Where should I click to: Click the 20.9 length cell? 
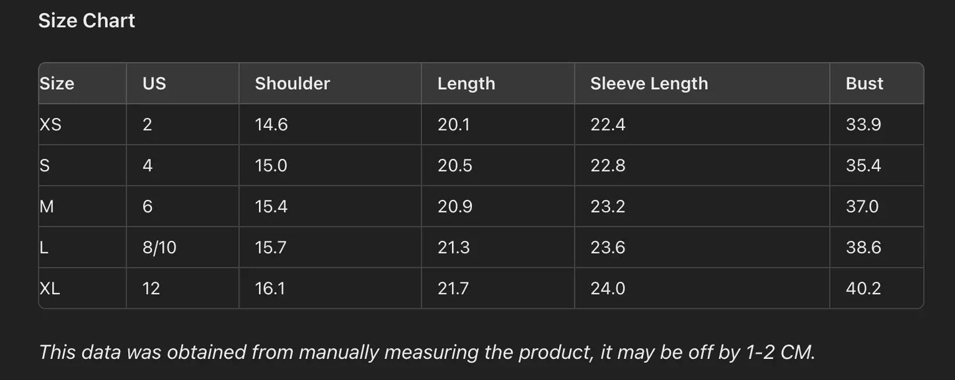pos(455,206)
